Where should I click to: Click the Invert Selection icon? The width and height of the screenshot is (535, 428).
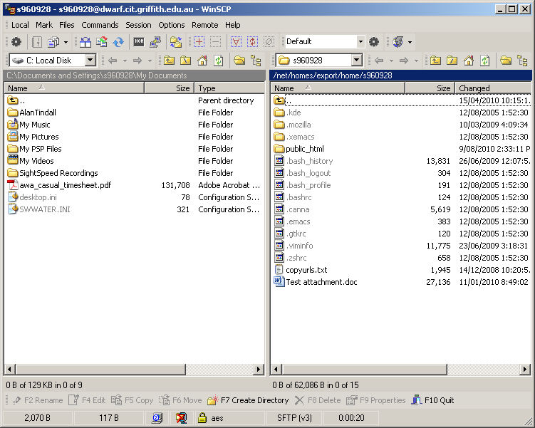[252, 42]
